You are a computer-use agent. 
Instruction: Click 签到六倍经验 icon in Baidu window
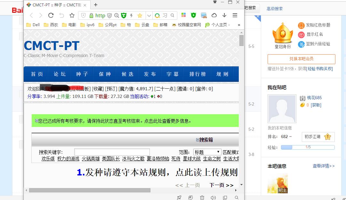click(301, 44)
